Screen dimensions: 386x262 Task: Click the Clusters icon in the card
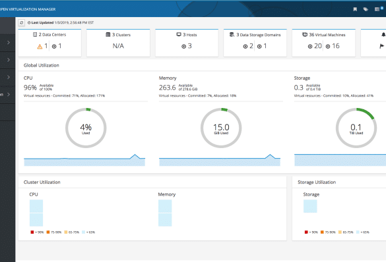pos(108,35)
